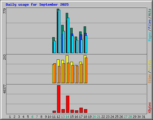The height and width of the screenshot is (120, 153).
Task: Click the green weekend day 28 label
Action: (130, 117)
